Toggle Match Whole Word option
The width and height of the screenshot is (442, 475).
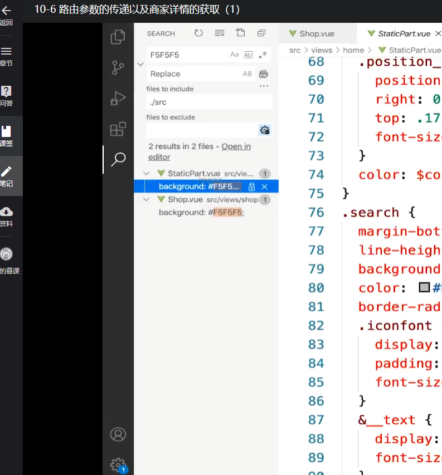pos(248,55)
